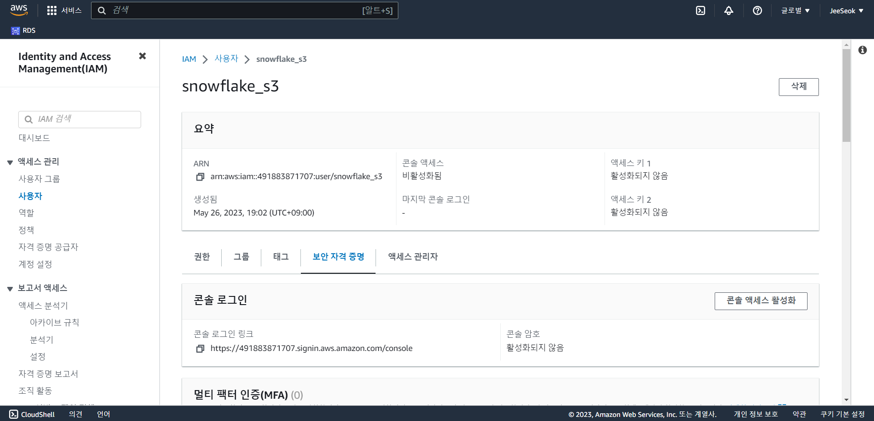Click the search magnifier in top bar
Viewport: 874px width, 421px height.
pyautogui.click(x=102, y=10)
